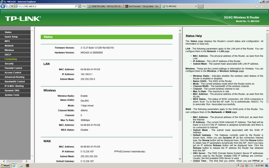Click the address bar search magnifier icon
The image size is (269, 168).
pos(76,6)
